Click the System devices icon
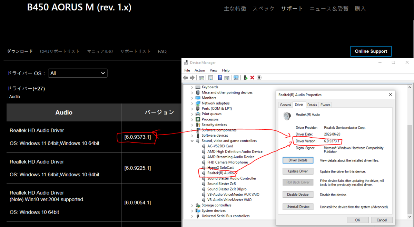 pos(198,210)
